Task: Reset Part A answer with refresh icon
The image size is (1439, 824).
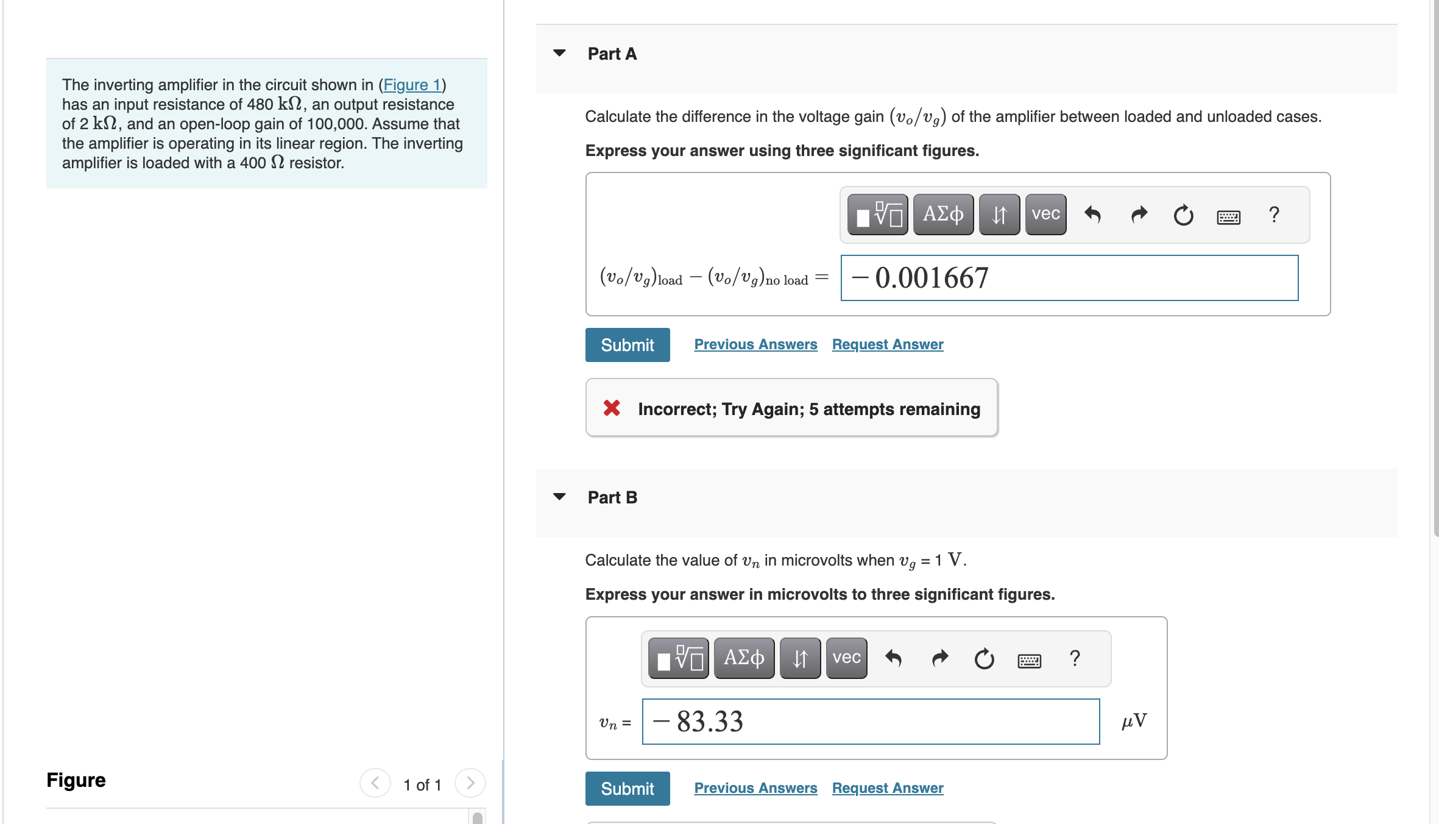Action: click(x=1183, y=215)
